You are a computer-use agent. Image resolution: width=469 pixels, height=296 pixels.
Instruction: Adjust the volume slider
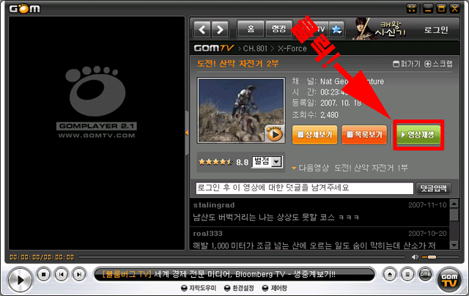pyautogui.click(x=432, y=257)
